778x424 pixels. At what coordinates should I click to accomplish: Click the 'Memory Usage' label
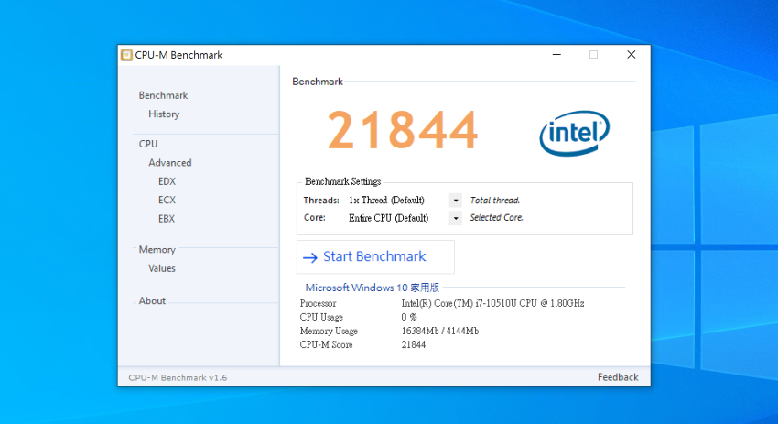329,332
